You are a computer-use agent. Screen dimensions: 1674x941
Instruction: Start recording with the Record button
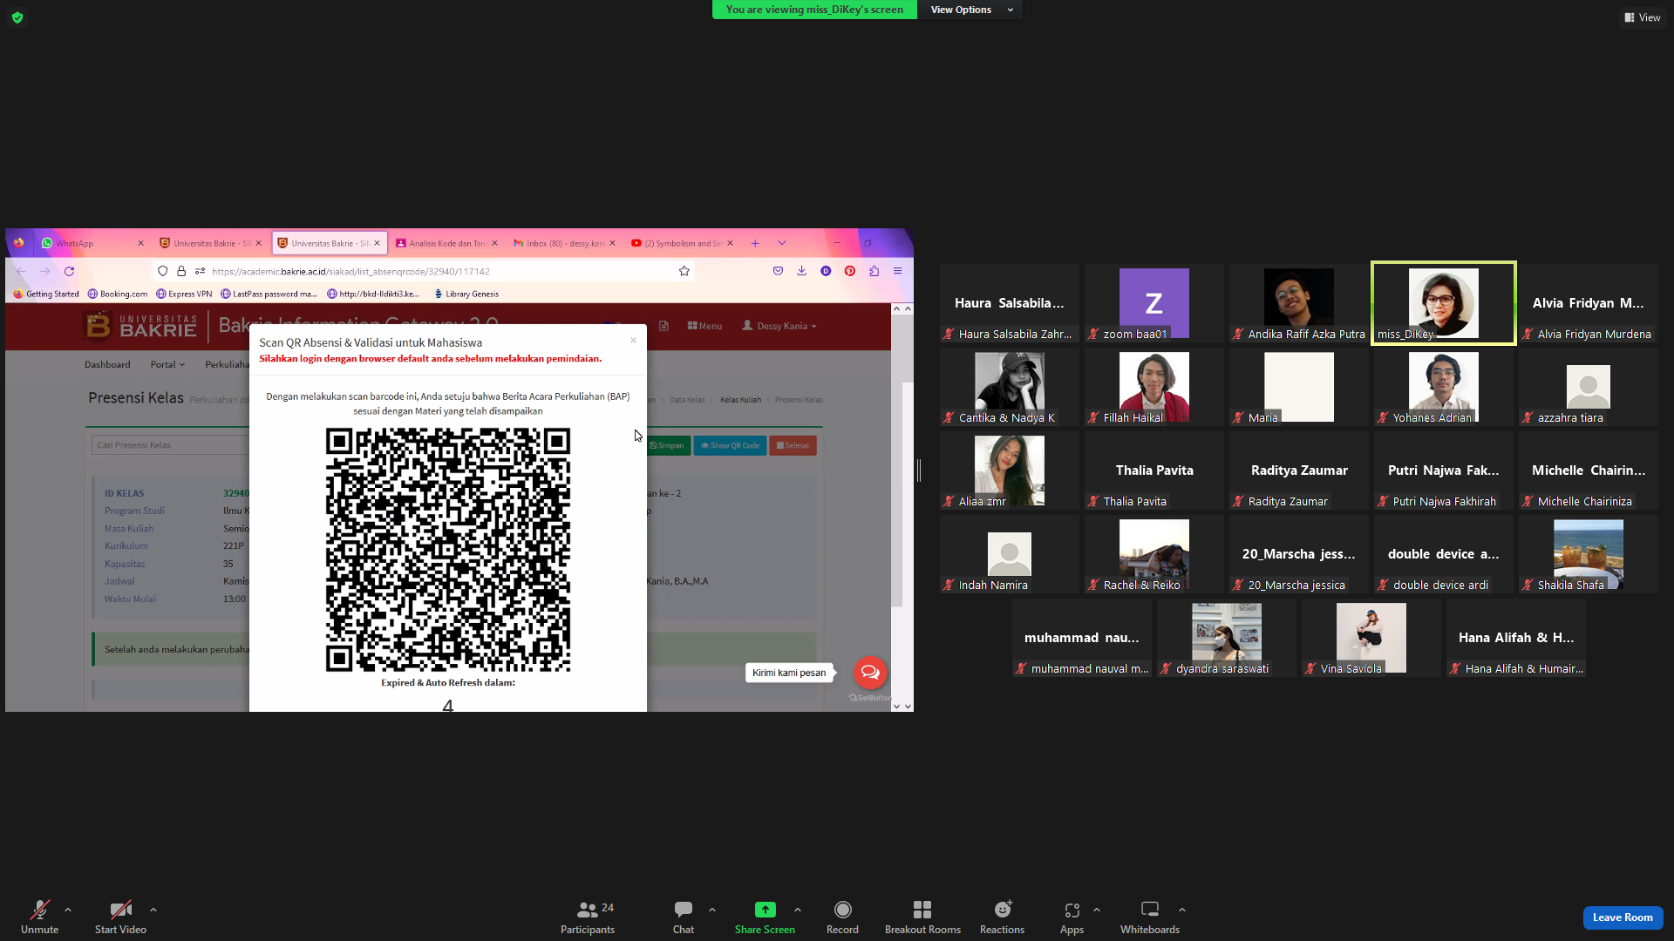click(842, 917)
